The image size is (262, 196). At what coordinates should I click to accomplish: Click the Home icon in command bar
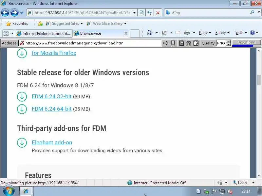(150, 33)
